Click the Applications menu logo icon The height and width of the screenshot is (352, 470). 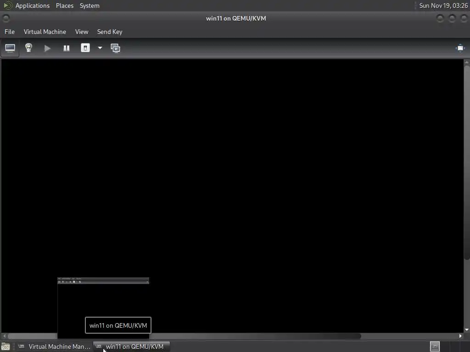pyautogui.click(x=7, y=5)
